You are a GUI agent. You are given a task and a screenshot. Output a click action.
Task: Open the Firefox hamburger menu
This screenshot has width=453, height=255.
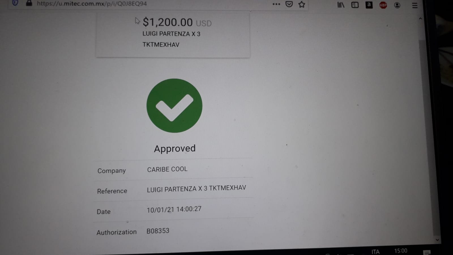click(415, 5)
